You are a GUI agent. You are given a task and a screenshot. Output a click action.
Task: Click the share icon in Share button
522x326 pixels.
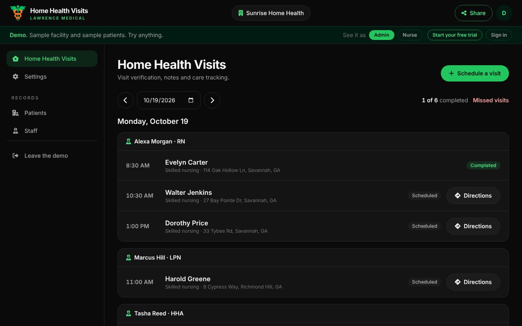click(464, 13)
